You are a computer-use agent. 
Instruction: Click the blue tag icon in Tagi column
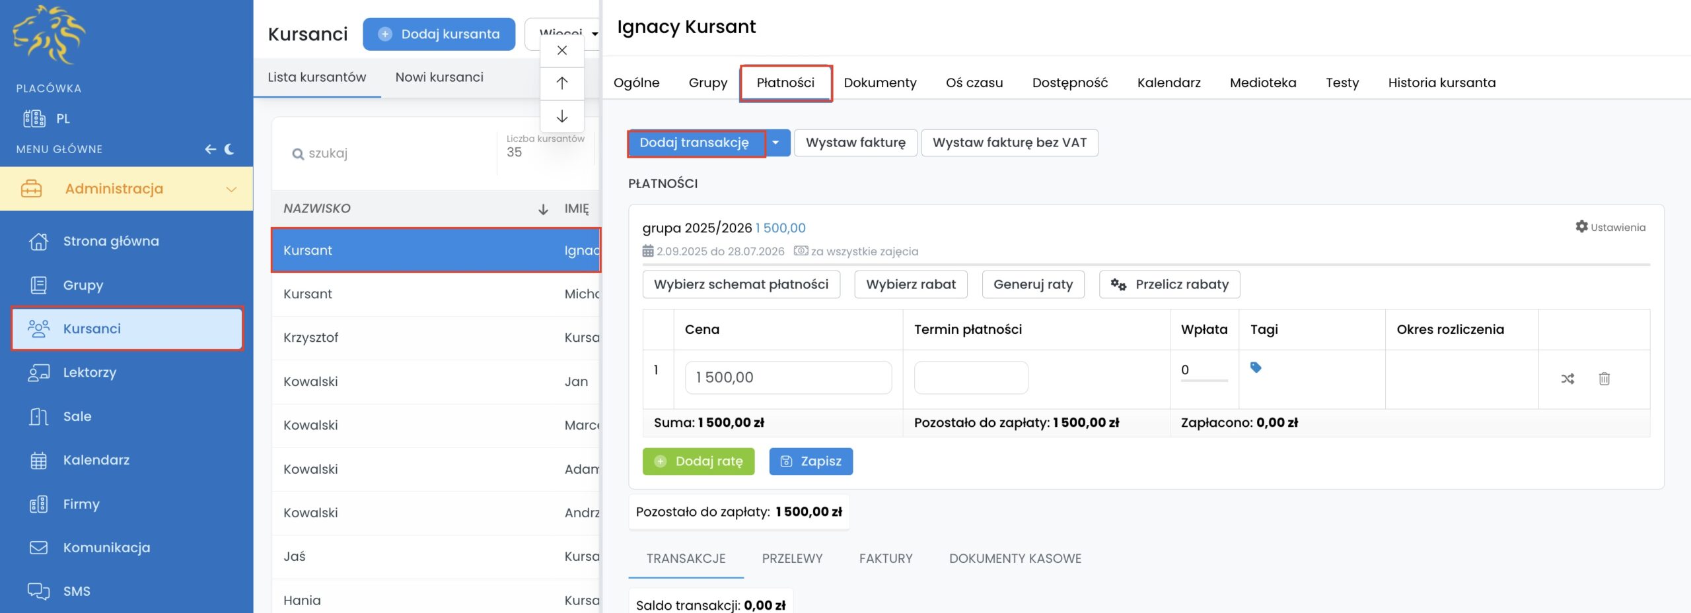pyautogui.click(x=1256, y=368)
